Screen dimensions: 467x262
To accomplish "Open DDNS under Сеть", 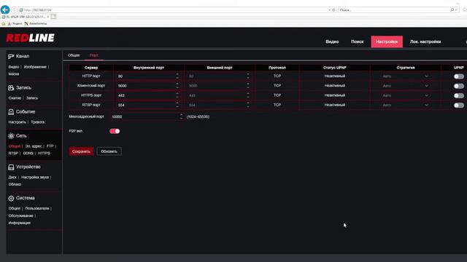I will [x=28, y=154].
